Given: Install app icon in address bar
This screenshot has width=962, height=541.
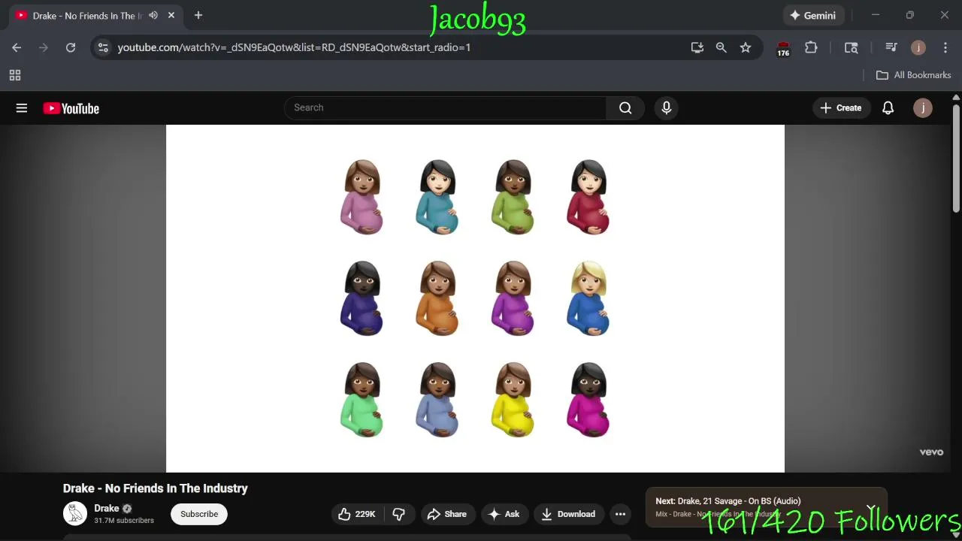Looking at the screenshot, I should point(697,47).
